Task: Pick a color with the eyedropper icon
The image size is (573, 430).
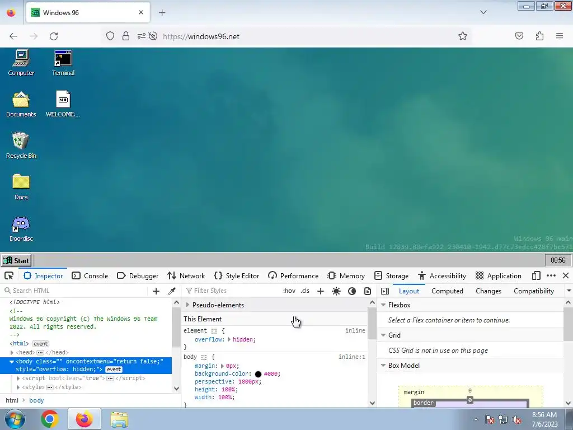Action: [172, 291]
